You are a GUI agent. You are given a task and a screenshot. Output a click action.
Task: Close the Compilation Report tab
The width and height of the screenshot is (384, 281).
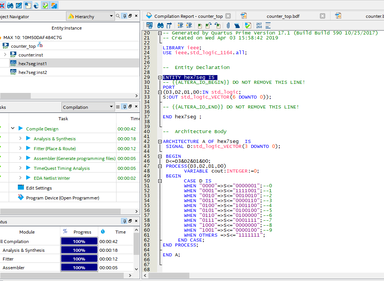pyautogui.click(x=228, y=16)
